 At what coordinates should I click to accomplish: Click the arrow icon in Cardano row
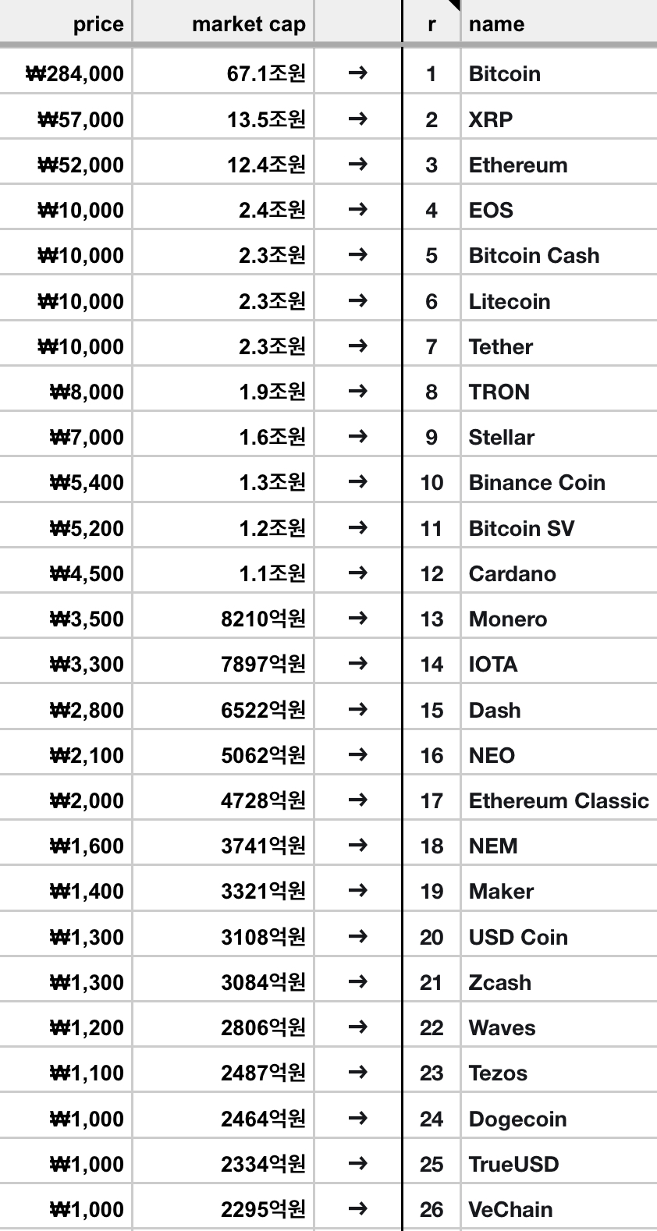tap(358, 573)
